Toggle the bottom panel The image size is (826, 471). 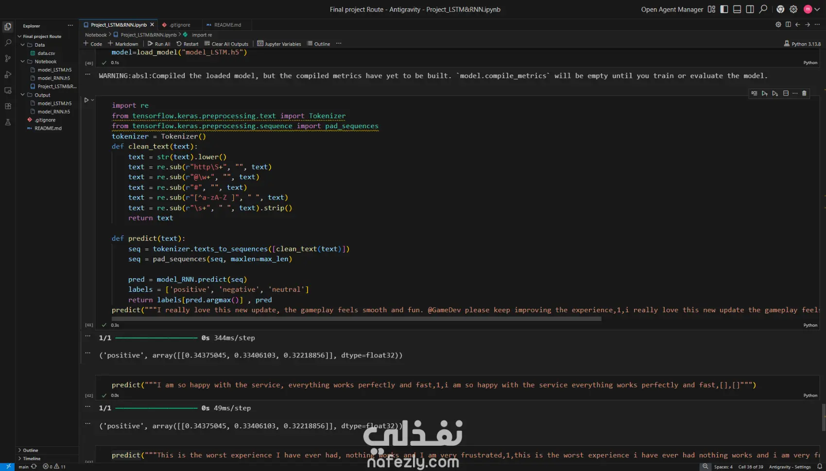coord(737,9)
